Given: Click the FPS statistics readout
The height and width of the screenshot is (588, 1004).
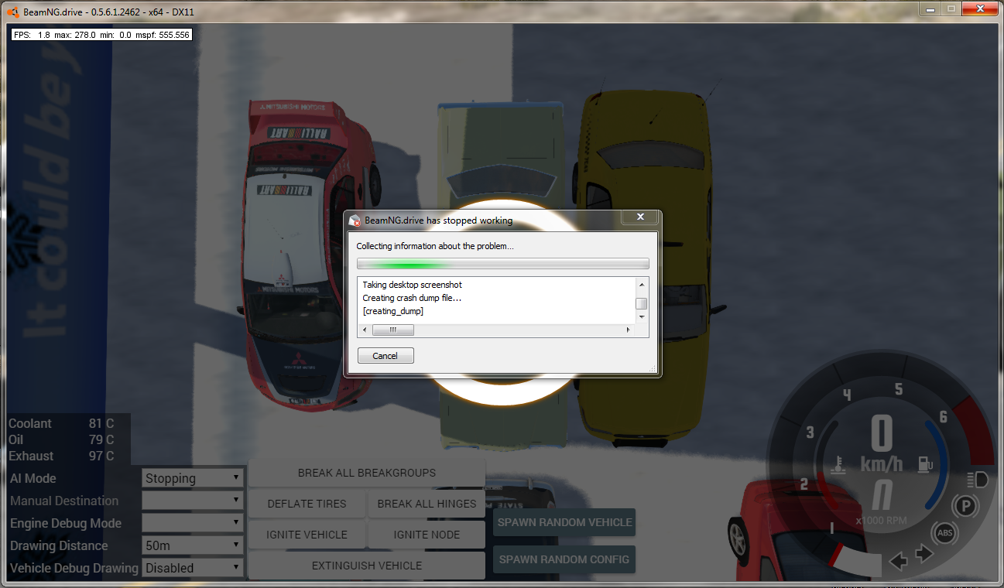Looking at the screenshot, I should pos(101,35).
